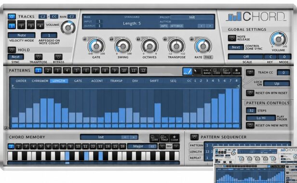Toggle the TEACH CC power button
Screen dimensions: 297x183
(x=250, y=72)
